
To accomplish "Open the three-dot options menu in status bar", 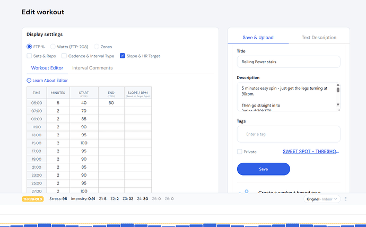I will 346,199.
